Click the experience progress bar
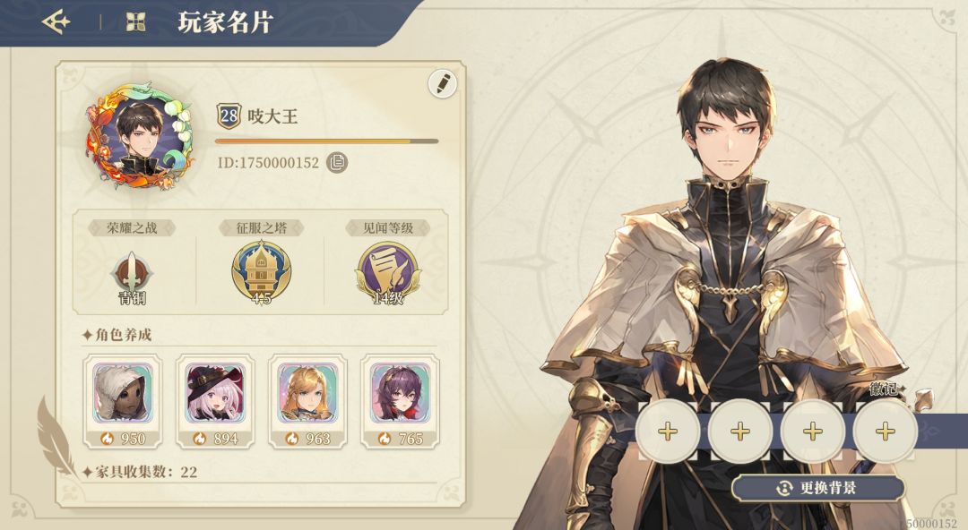This screenshot has width=968, height=530. pos(326,141)
